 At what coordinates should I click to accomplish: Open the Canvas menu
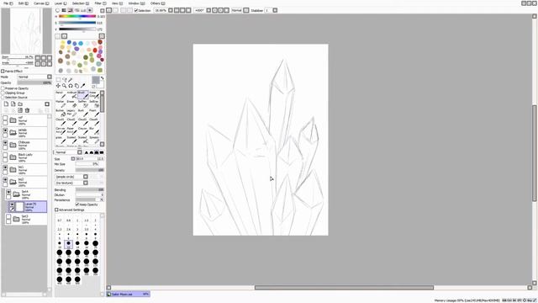click(x=41, y=3)
